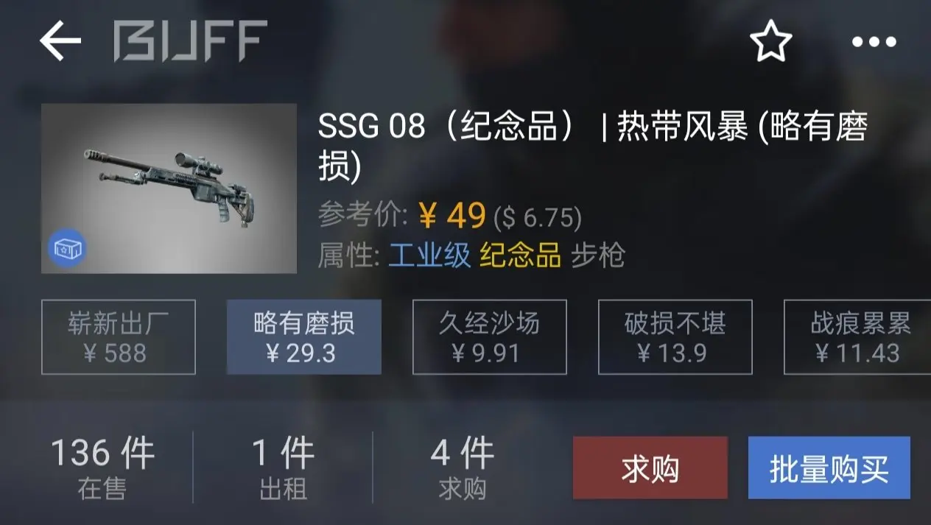Click the red 求购 button

click(650, 468)
